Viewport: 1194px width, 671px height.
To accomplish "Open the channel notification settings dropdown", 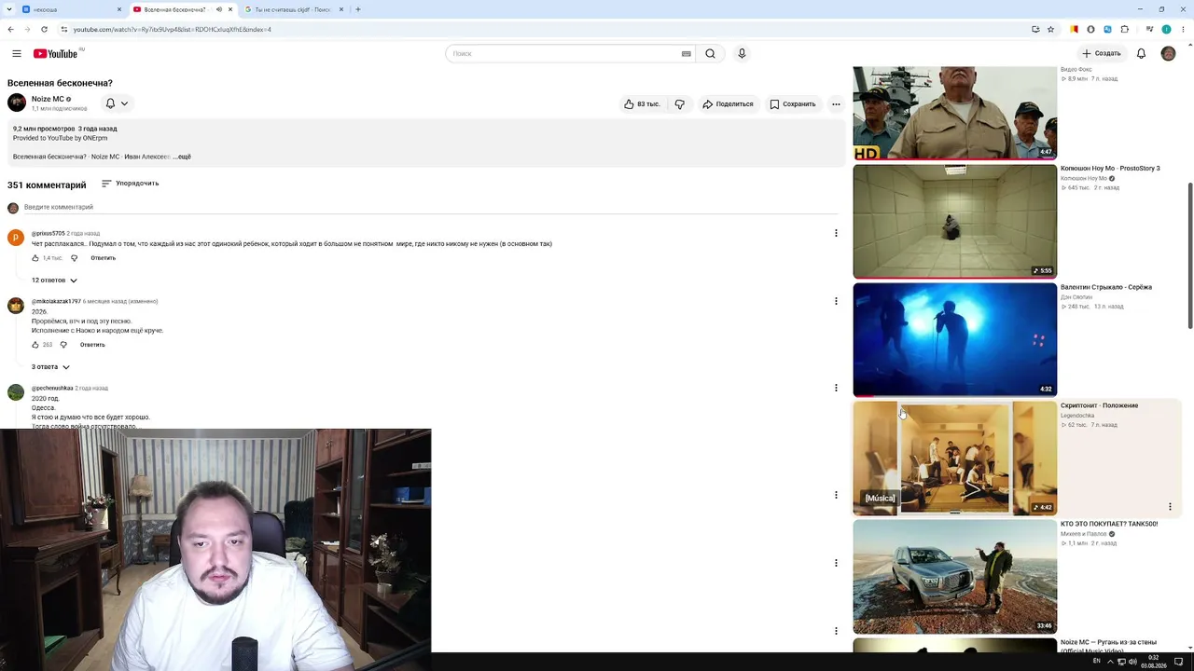I will pyautogui.click(x=117, y=103).
